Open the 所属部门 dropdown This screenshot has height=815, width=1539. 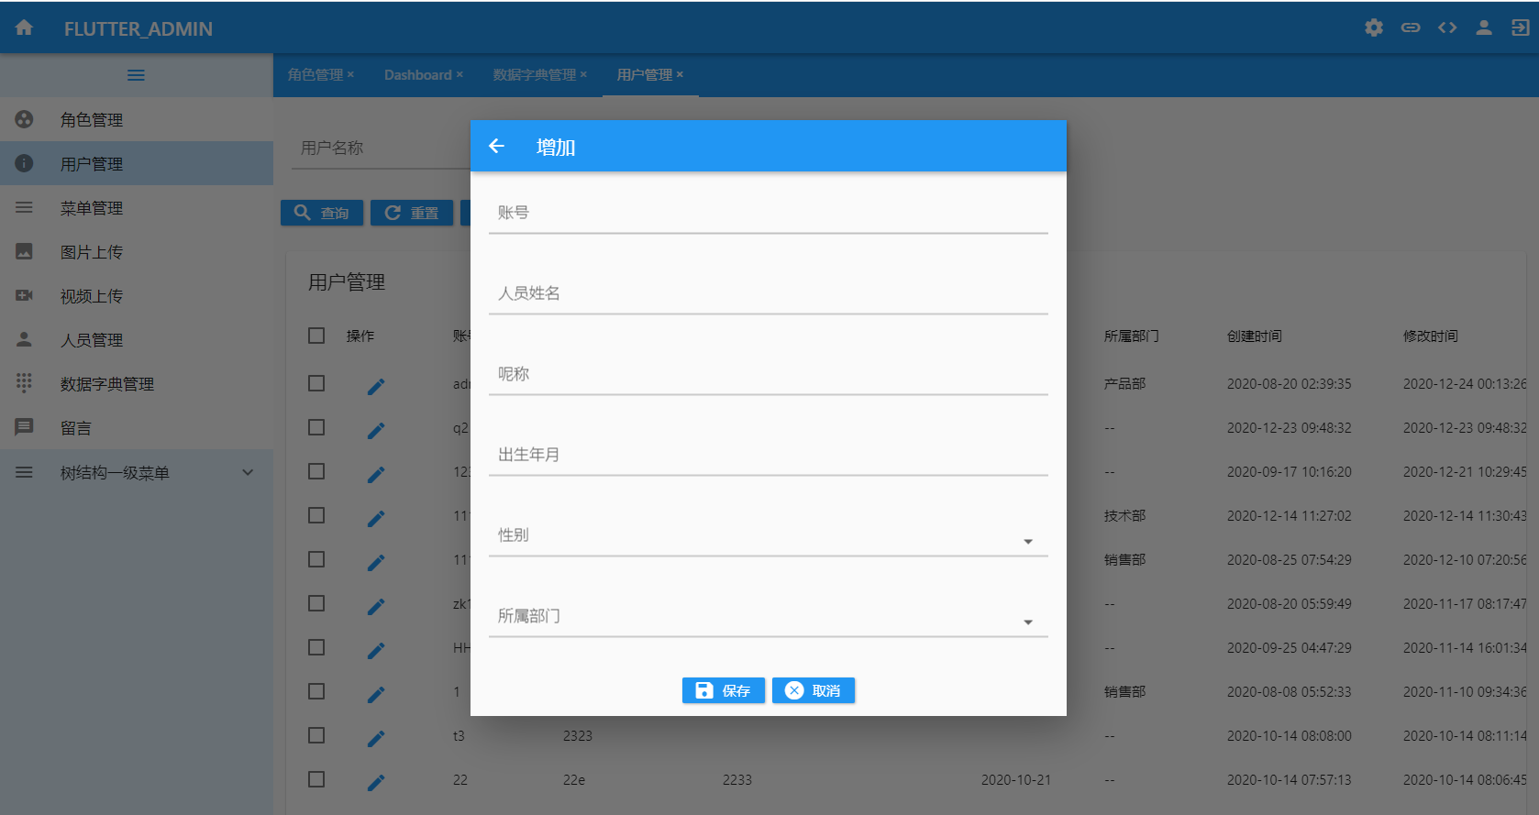coord(768,617)
